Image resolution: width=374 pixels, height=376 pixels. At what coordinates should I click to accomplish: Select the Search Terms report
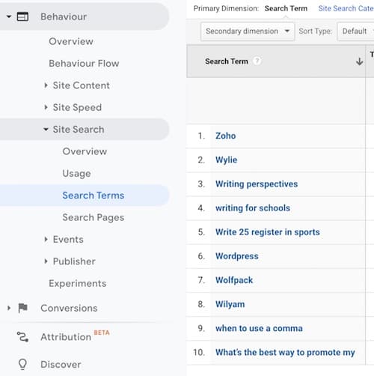click(x=93, y=195)
